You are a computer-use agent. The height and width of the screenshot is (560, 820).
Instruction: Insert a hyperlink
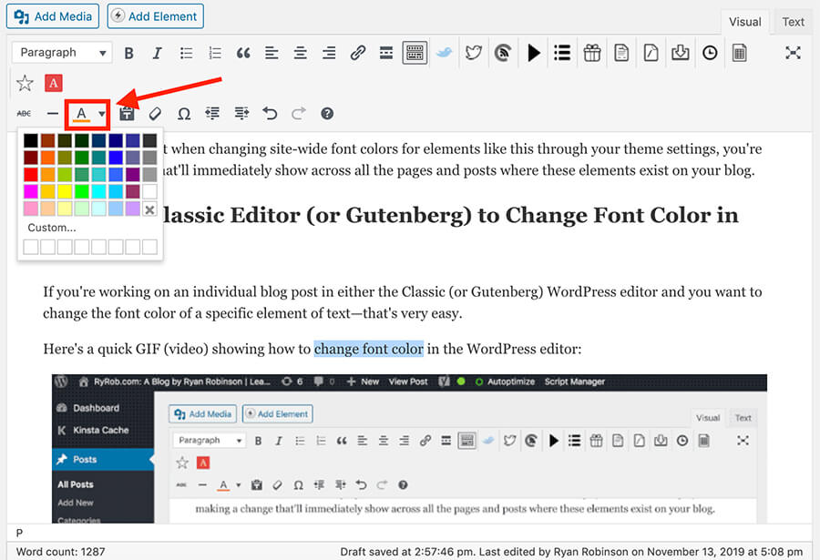[357, 53]
